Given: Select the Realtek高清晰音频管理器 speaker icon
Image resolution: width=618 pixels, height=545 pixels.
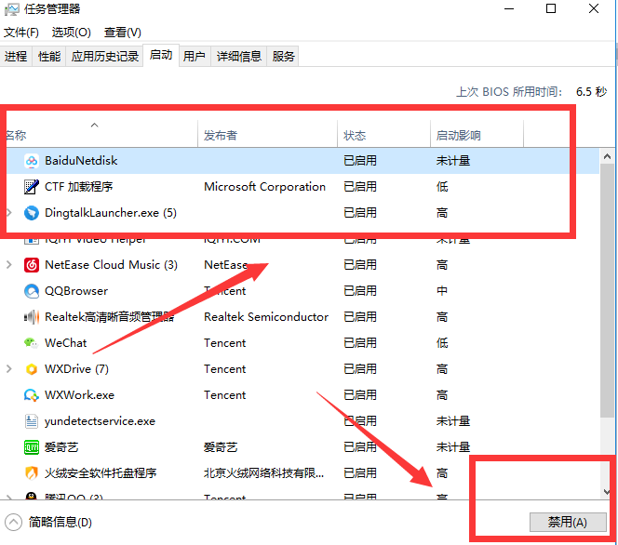Looking at the screenshot, I should point(30,317).
